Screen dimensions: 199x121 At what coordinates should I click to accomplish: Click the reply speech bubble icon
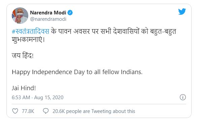pos(46,111)
